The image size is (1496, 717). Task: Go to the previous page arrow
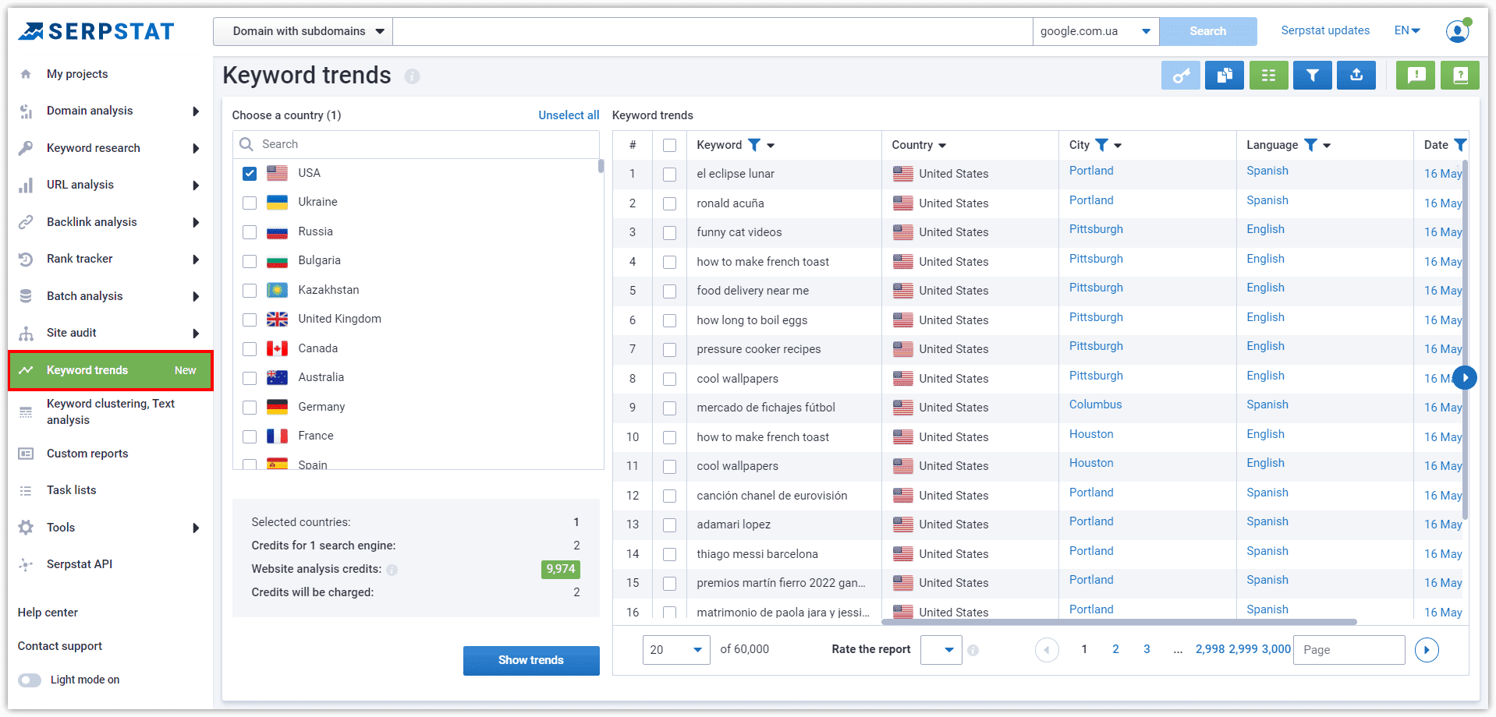pos(1047,650)
